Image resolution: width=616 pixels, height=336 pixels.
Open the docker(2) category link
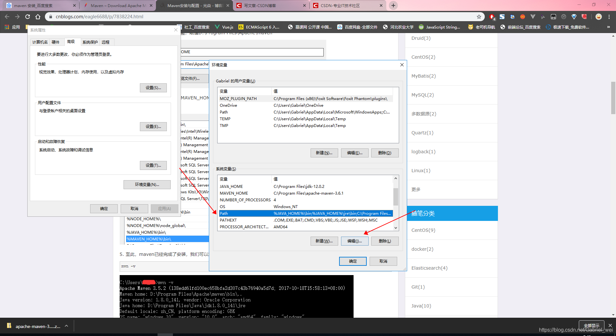pos(422,249)
